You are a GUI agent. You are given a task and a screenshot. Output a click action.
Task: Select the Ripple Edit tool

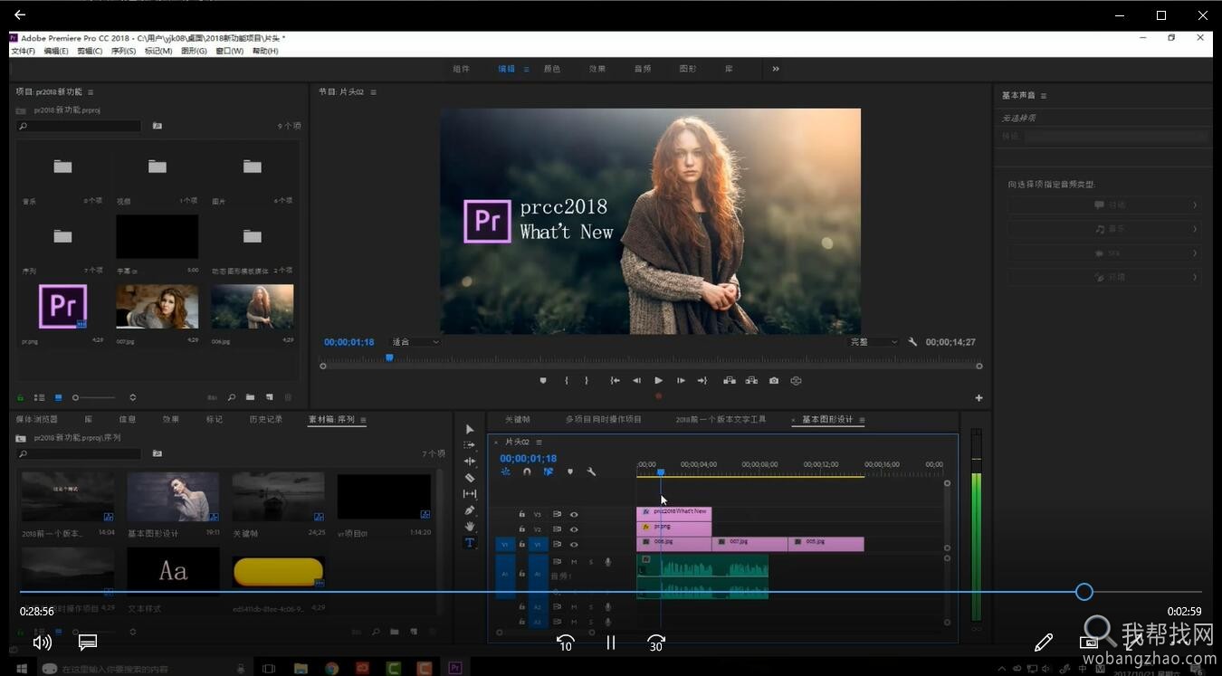469,462
